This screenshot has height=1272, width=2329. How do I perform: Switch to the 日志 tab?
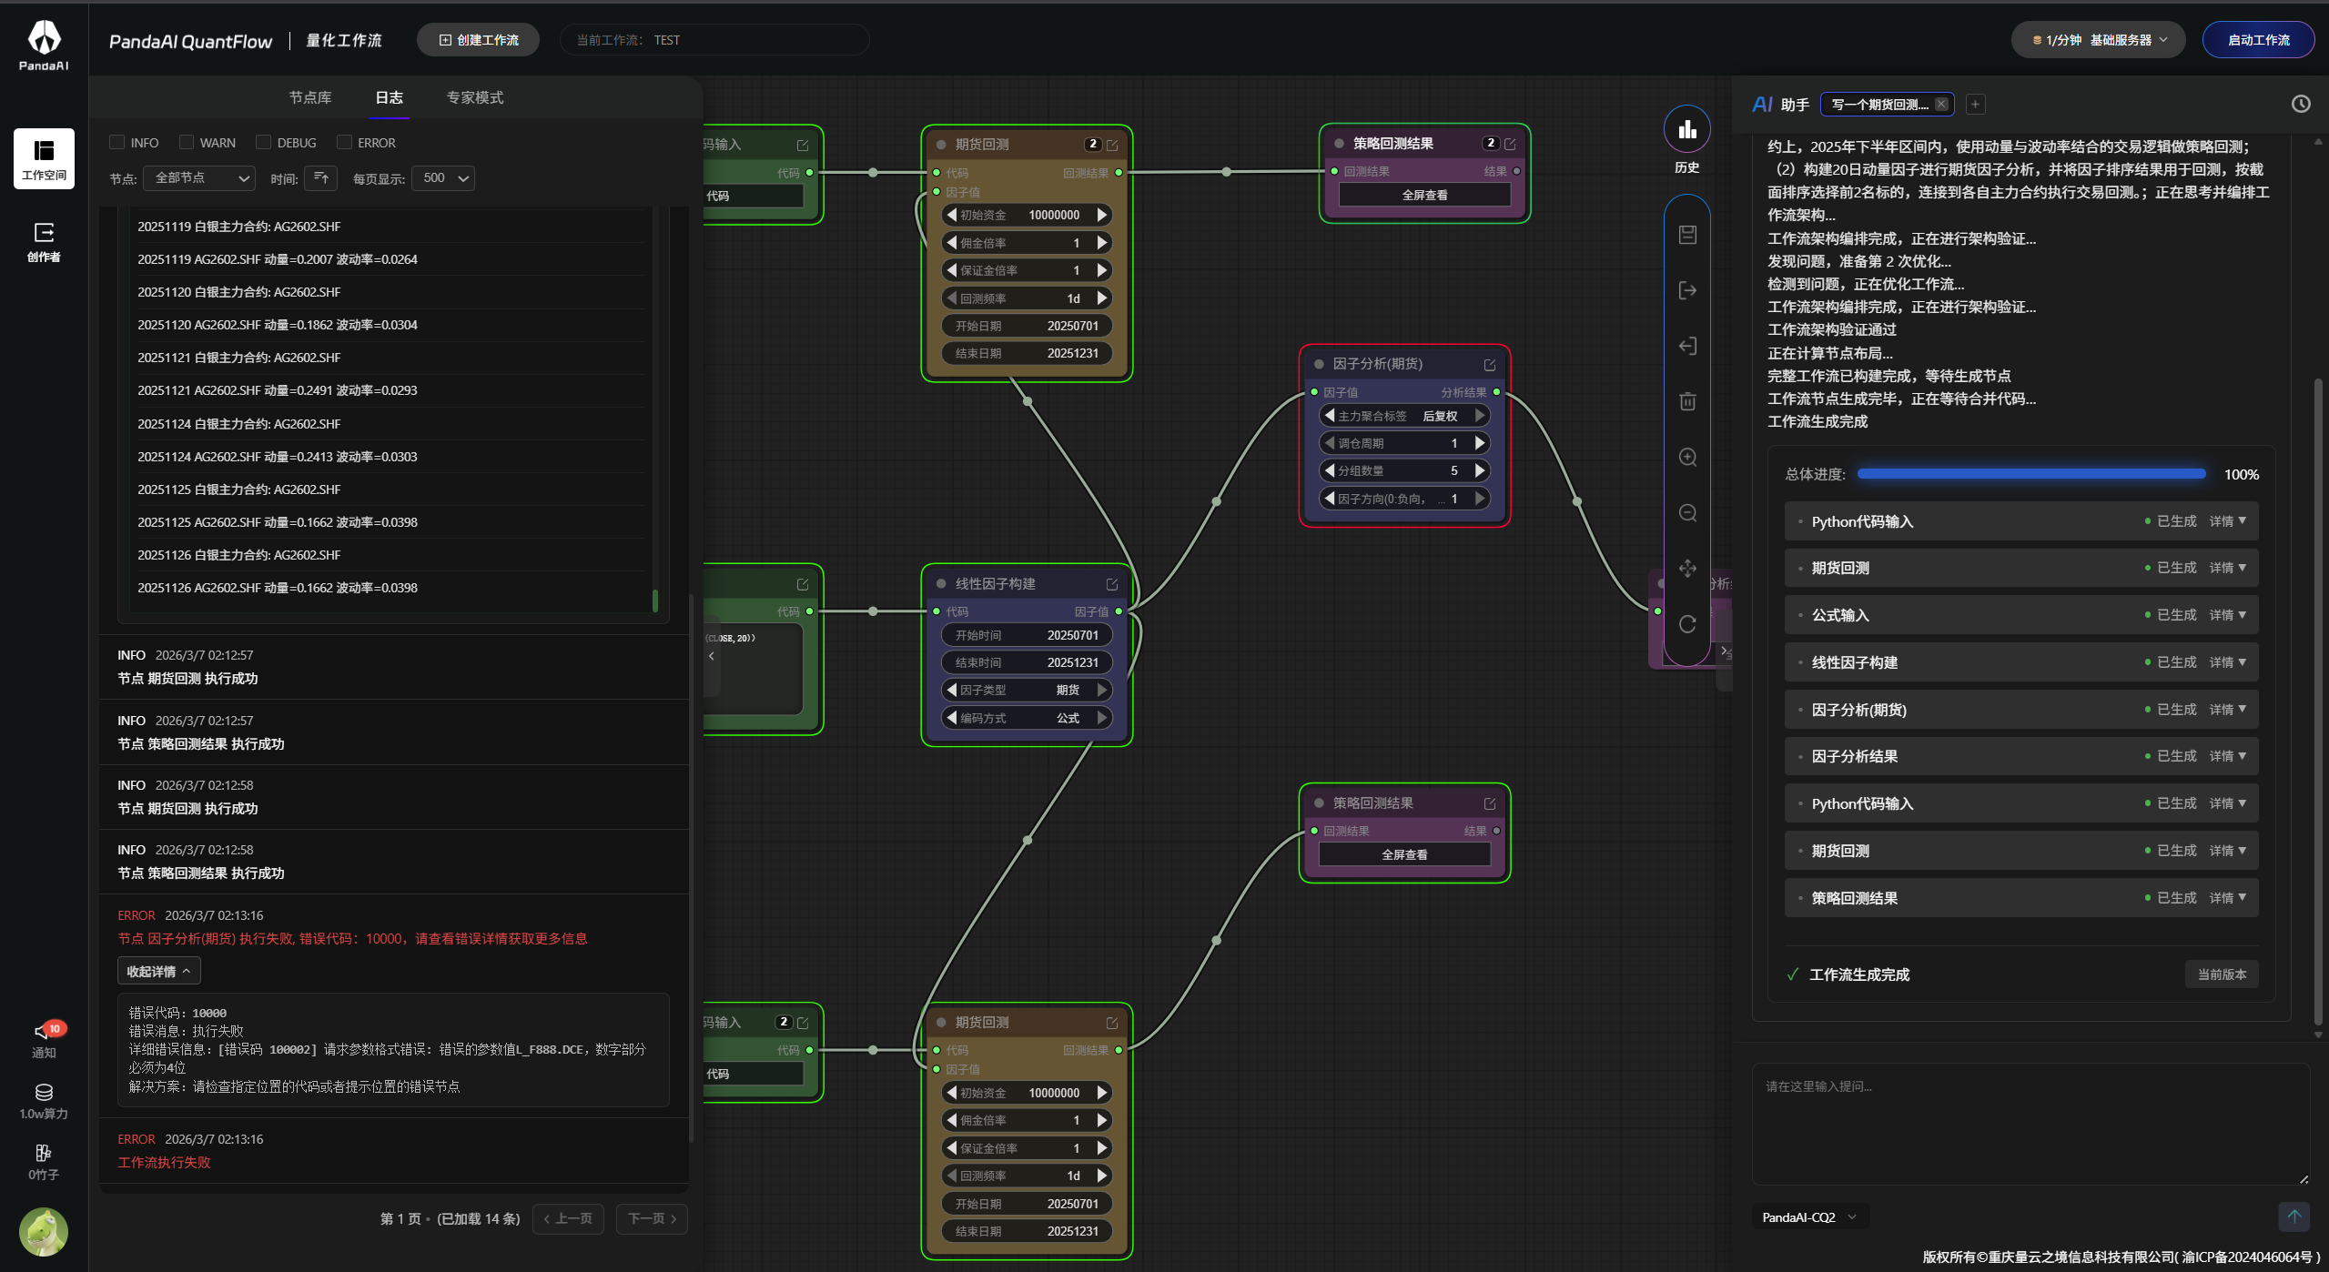tap(390, 97)
